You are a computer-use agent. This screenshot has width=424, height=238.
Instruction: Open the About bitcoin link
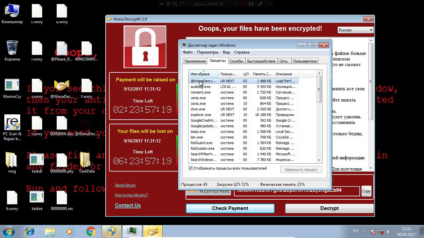[x=125, y=185]
